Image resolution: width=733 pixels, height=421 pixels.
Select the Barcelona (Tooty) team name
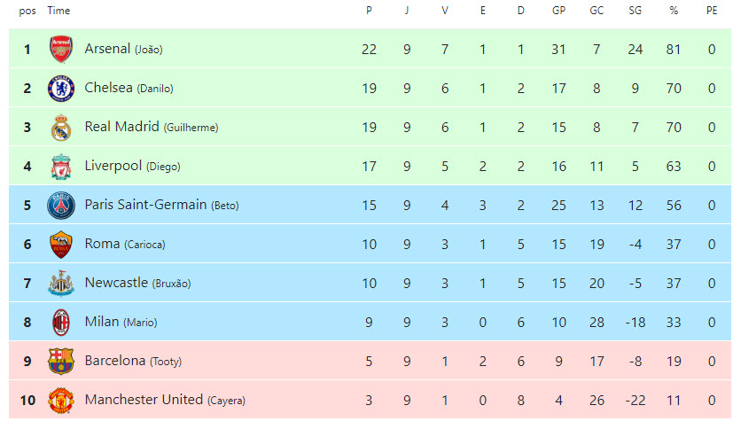point(132,361)
